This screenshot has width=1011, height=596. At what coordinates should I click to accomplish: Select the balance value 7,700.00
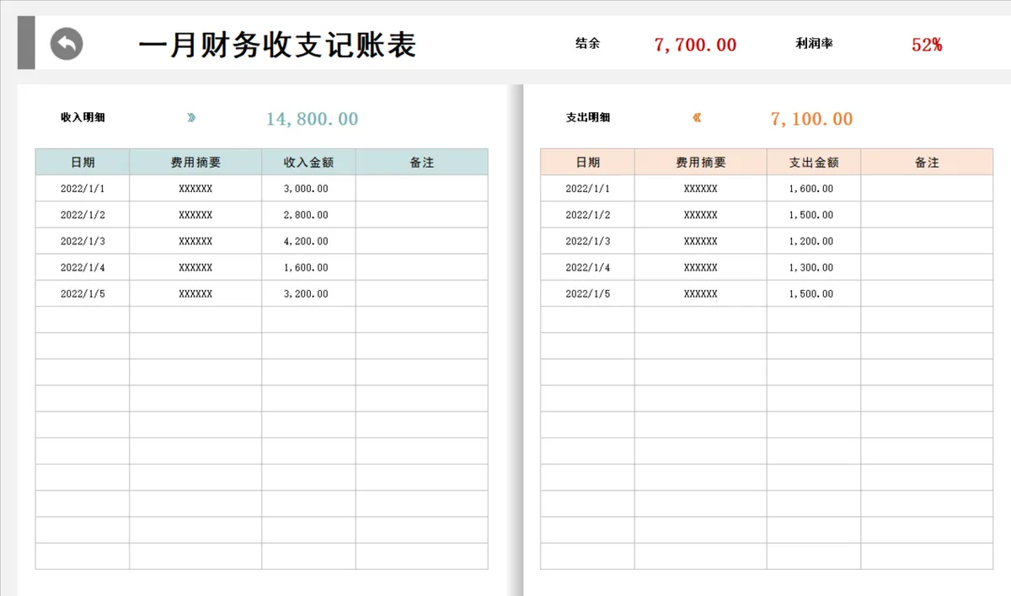click(x=695, y=46)
